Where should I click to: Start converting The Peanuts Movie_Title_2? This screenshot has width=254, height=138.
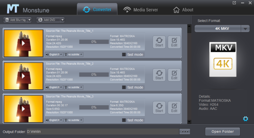159,75
